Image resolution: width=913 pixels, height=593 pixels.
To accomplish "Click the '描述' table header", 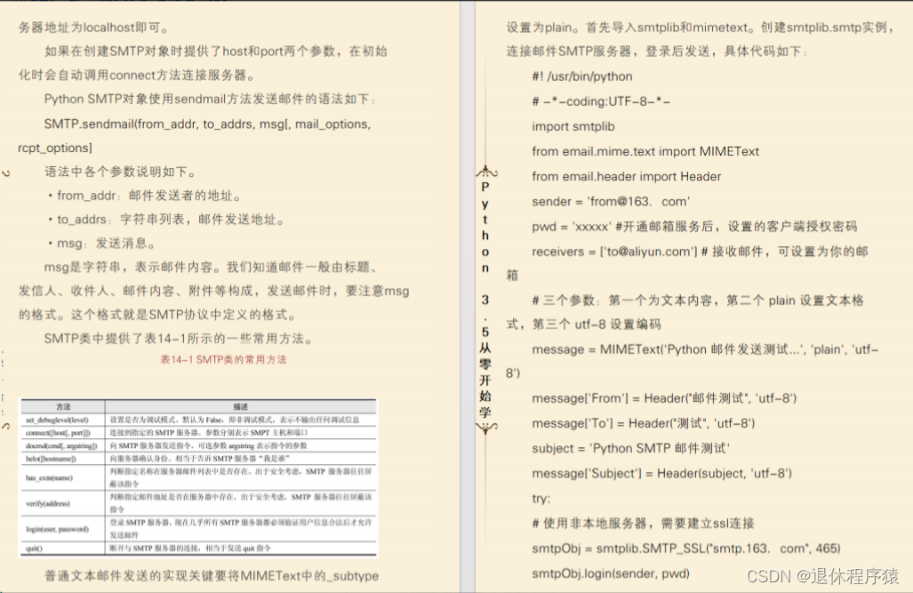I will [241, 406].
